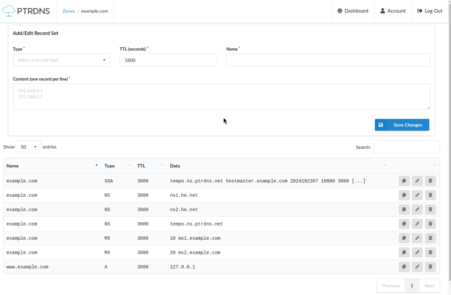Edit the 10 mx1.example.com MX record
The width and height of the screenshot is (451, 295).
point(417,238)
